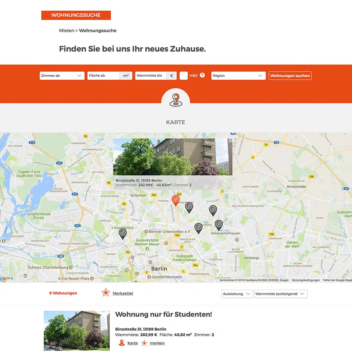This screenshot has width=352, height=352.
Task: Select the gray marker near Heinersdorf label
Action: point(189,208)
